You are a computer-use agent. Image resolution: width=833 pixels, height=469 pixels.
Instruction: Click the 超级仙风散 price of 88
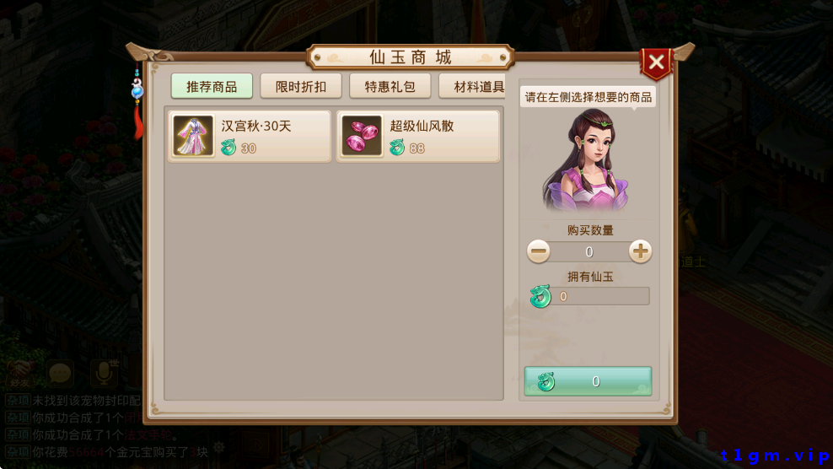click(417, 148)
